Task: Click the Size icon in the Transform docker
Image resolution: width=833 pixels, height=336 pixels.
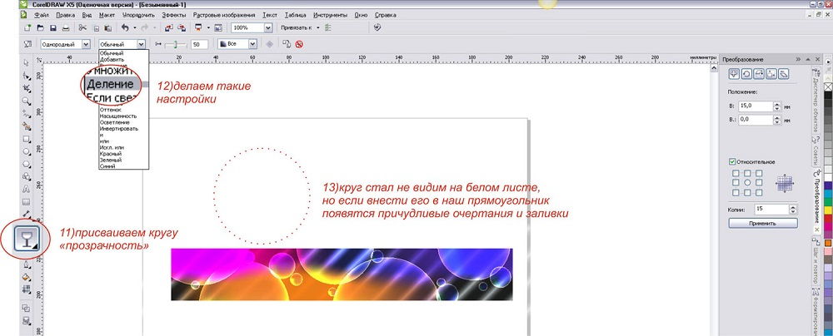Action: tap(771, 74)
